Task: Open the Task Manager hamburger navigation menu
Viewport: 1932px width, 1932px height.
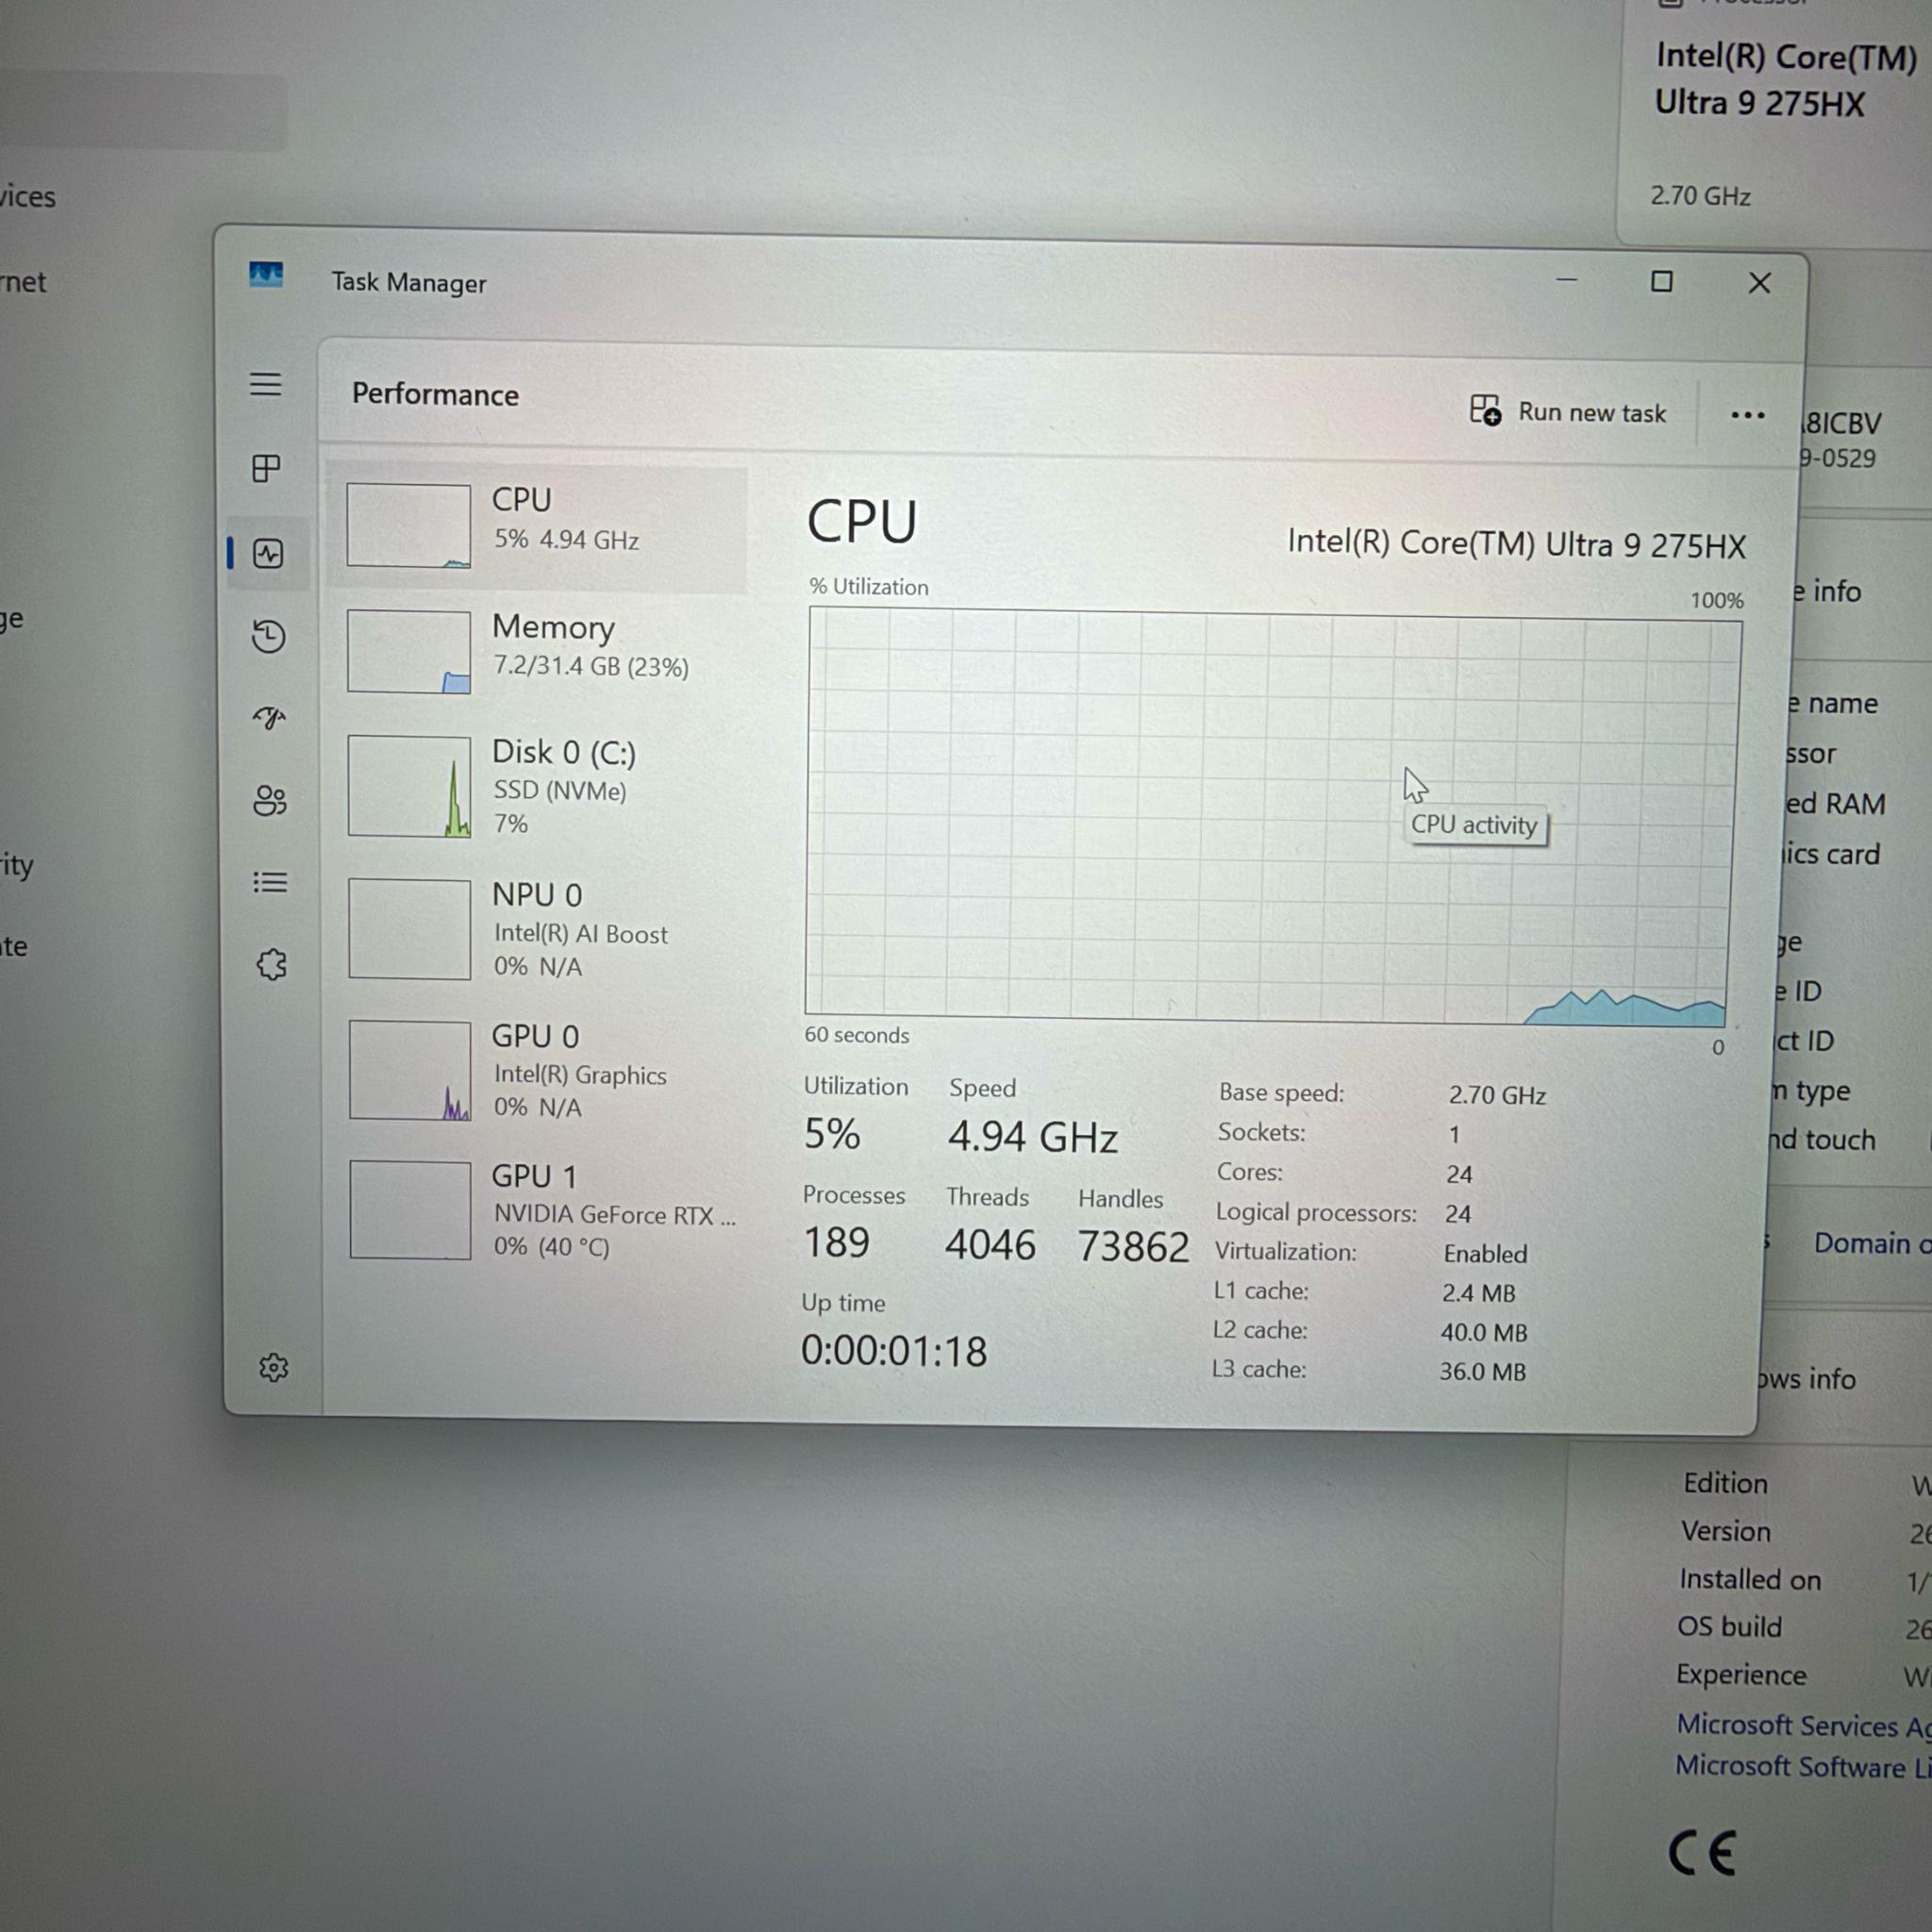Action: click(265, 384)
